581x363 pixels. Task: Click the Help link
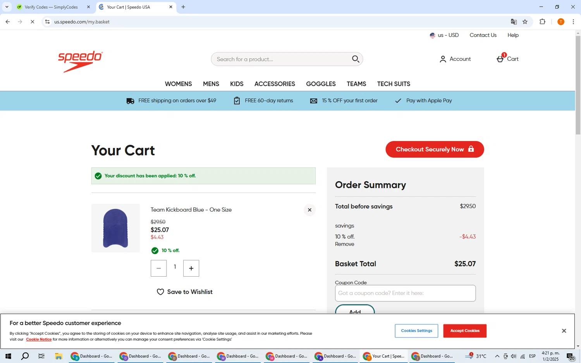click(513, 35)
